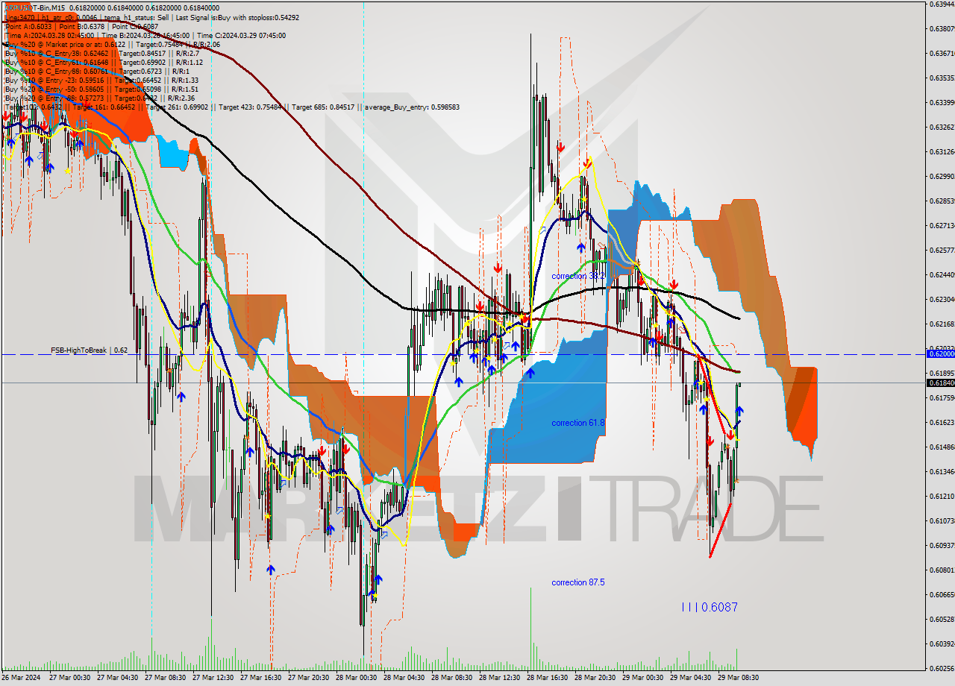Image resolution: width=955 pixels, height=686 pixels.
Task: Click the '27 Mar 20:30' time axis label
Action: click(x=308, y=678)
